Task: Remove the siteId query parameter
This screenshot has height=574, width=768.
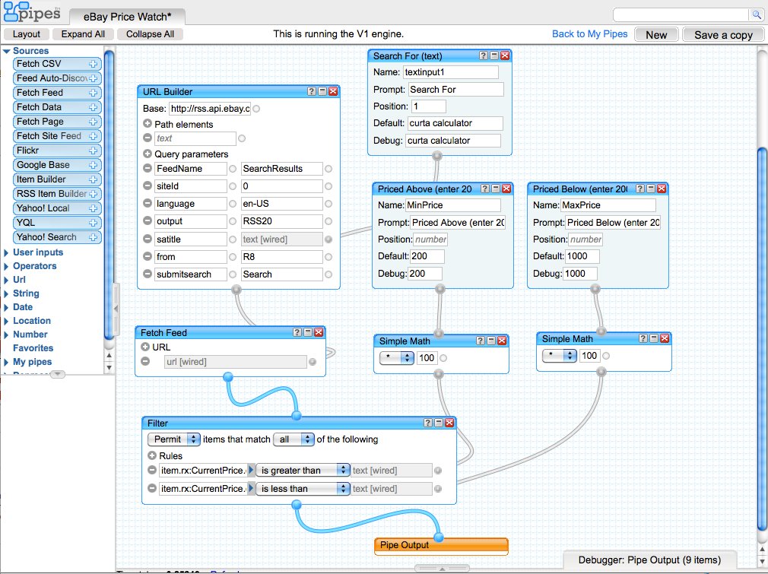Action: [147, 186]
